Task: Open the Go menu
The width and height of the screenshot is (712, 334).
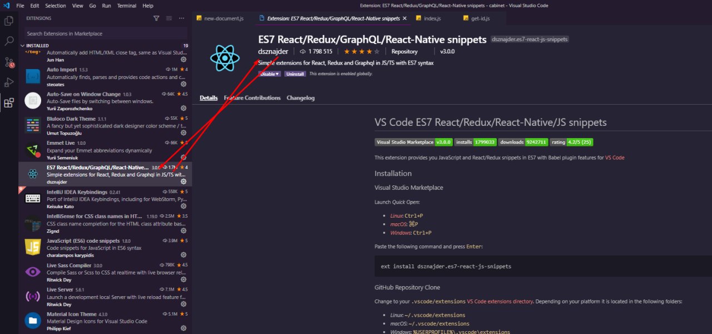Action: click(x=92, y=6)
